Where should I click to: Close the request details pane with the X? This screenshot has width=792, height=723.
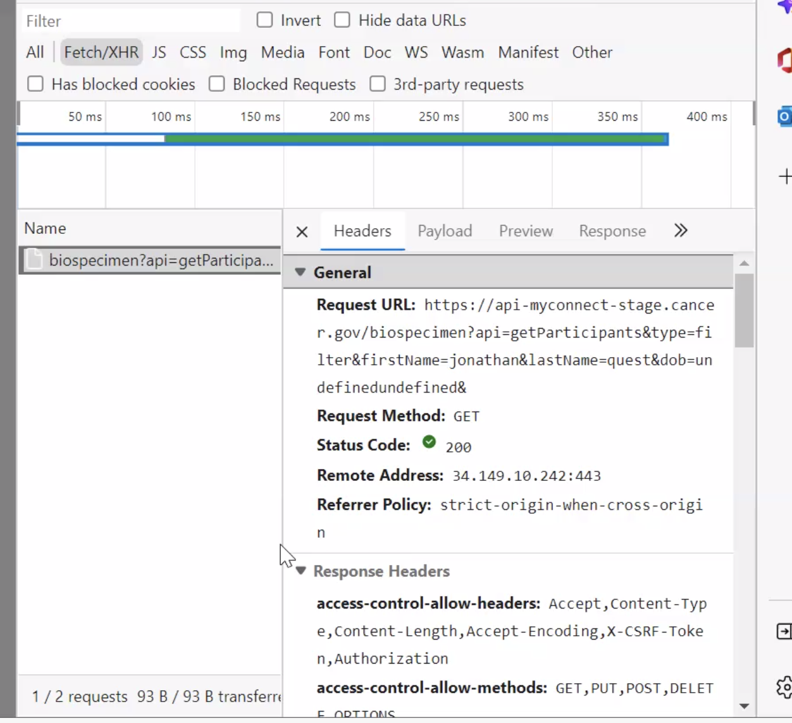pos(302,231)
